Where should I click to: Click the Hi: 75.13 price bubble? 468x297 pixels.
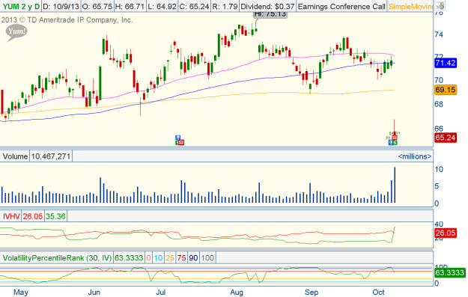pos(270,15)
